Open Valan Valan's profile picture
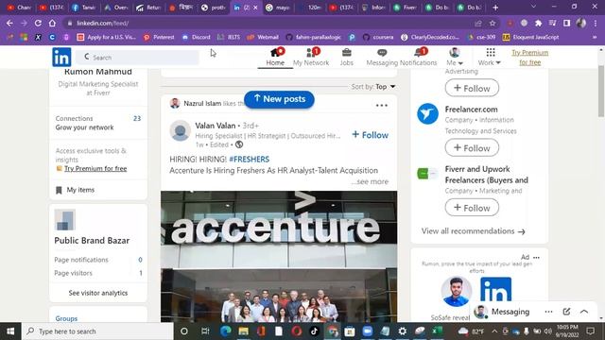 pos(181,130)
